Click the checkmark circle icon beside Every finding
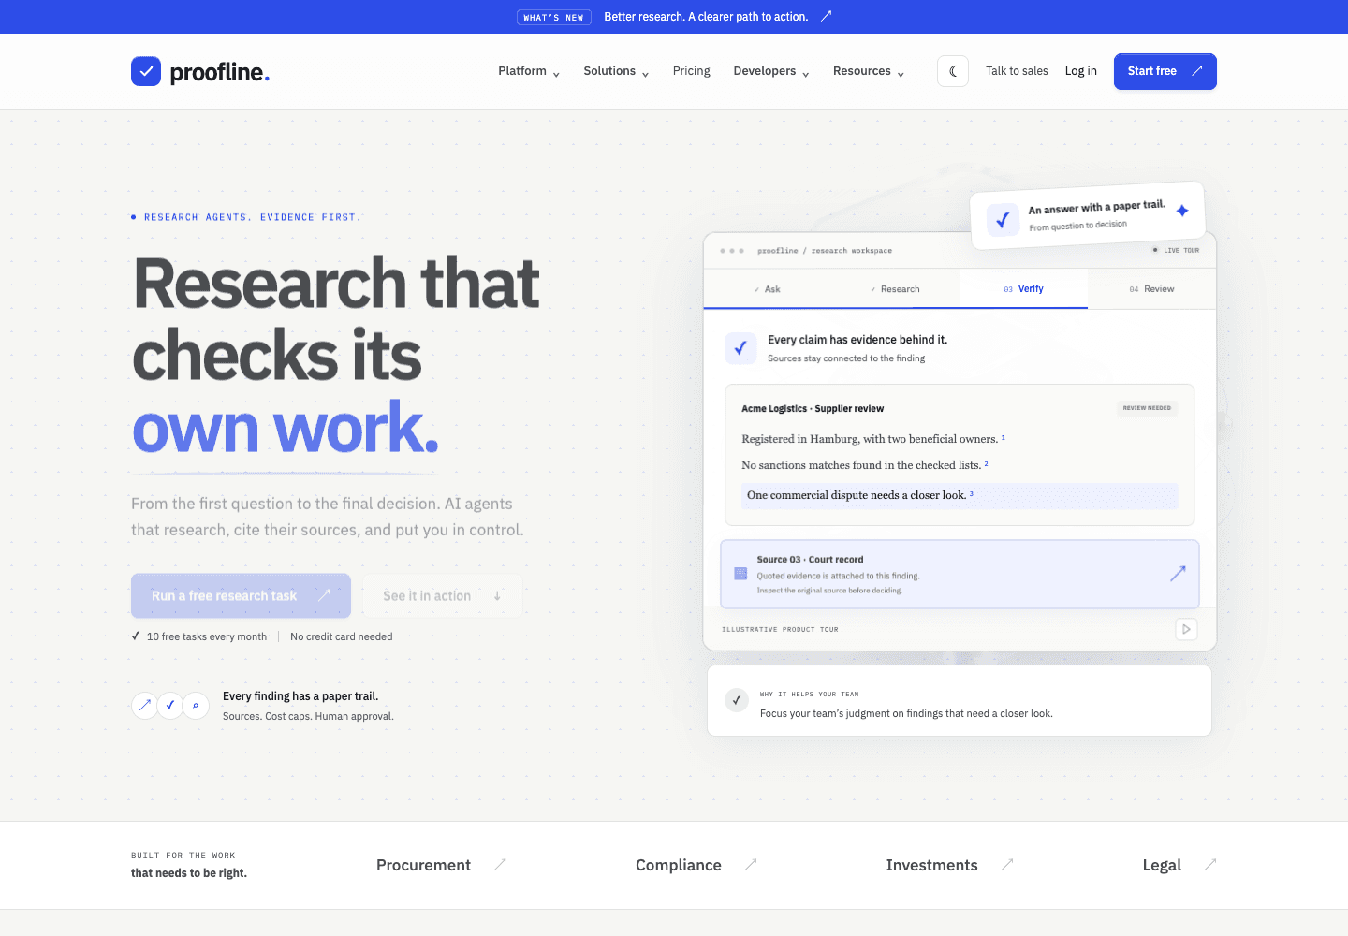Viewport: 1348px width, 936px height. pyautogui.click(x=169, y=705)
